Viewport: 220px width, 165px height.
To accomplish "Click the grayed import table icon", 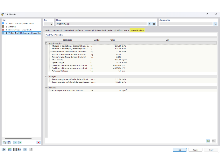I will coord(214,141).
